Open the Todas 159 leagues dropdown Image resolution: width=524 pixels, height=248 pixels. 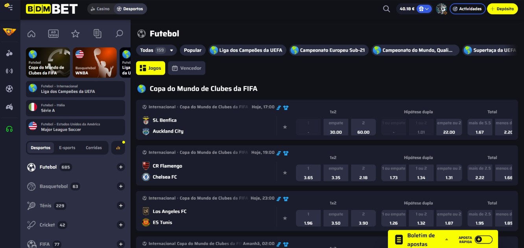156,50
